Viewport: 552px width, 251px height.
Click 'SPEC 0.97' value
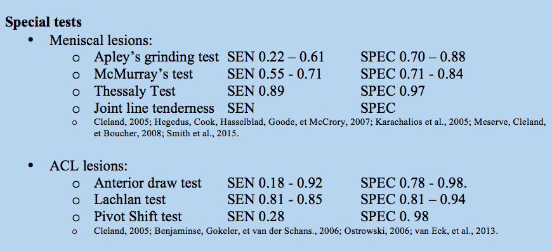(x=393, y=91)
